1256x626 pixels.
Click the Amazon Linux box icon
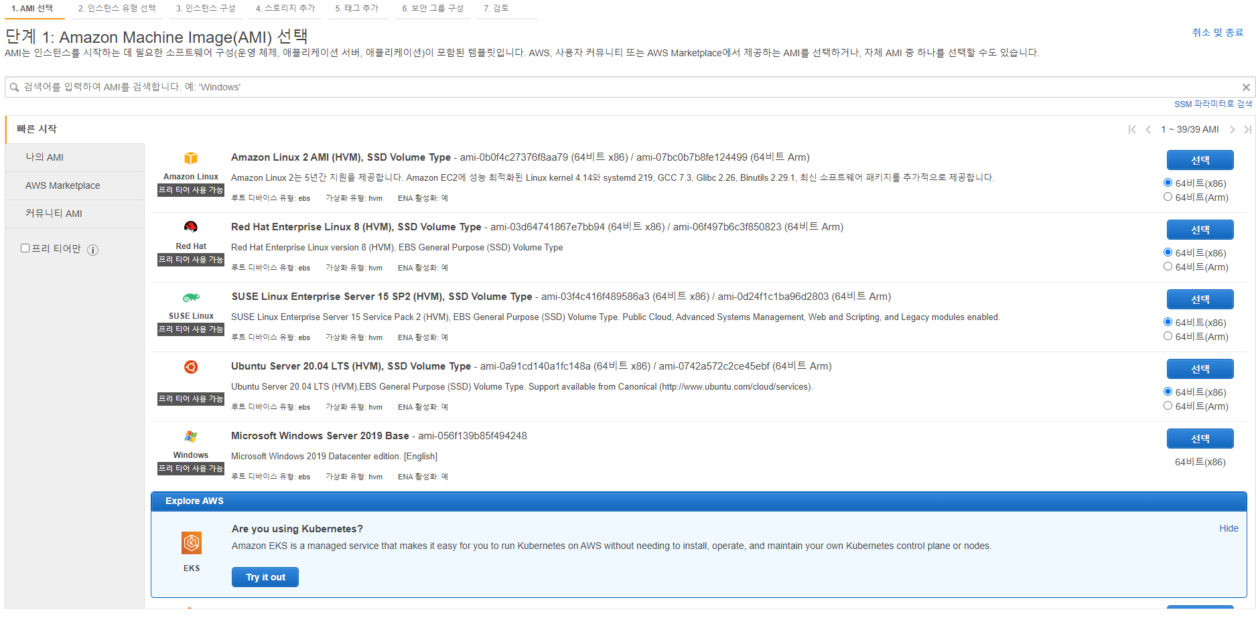tap(191, 158)
